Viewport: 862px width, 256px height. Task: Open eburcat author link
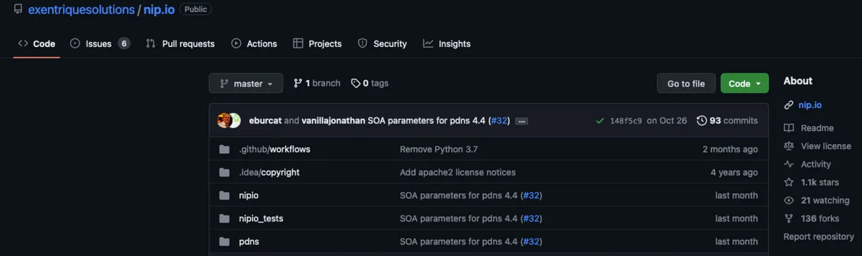(265, 121)
